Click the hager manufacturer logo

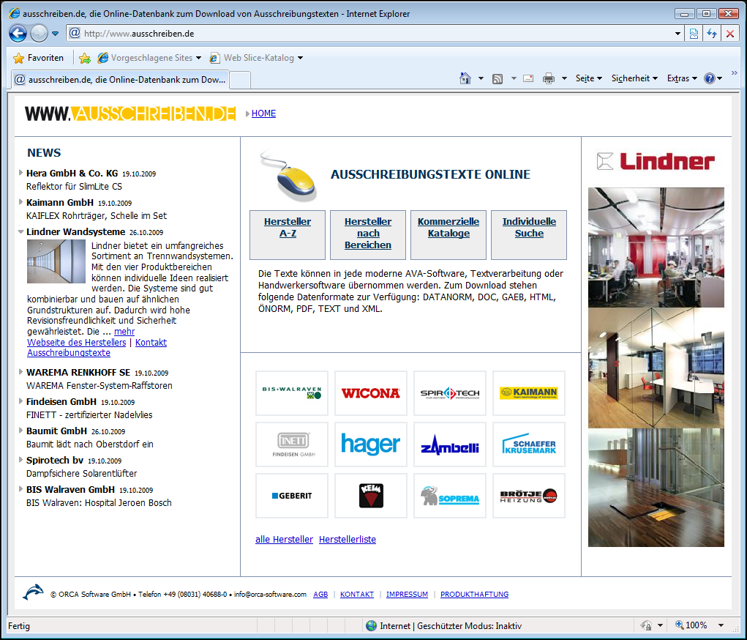click(x=370, y=444)
